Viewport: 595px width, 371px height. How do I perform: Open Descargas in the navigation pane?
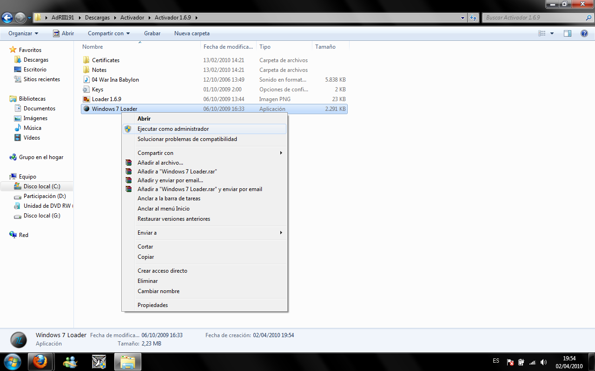(x=36, y=60)
